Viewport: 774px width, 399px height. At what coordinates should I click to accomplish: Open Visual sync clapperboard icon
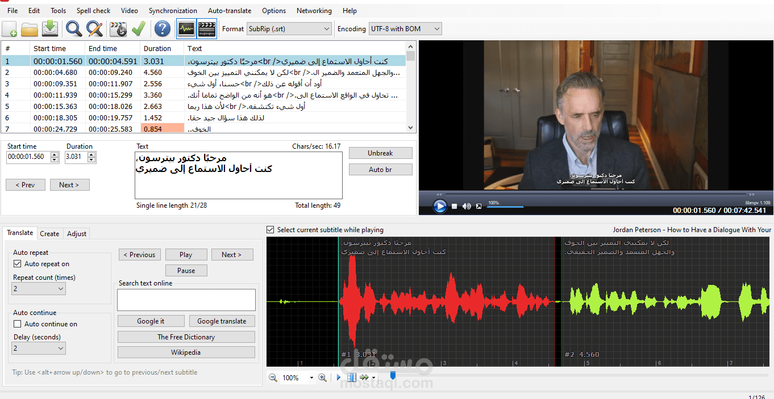pos(118,28)
